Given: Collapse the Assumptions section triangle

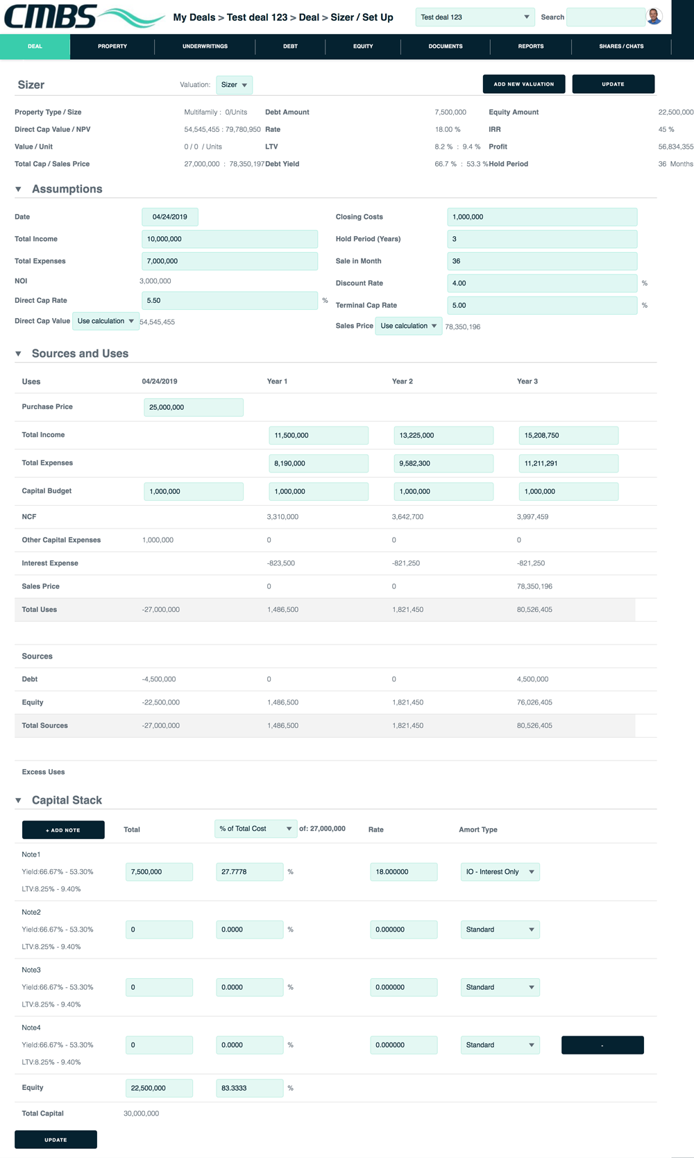Looking at the screenshot, I should click(x=19, y=190).
